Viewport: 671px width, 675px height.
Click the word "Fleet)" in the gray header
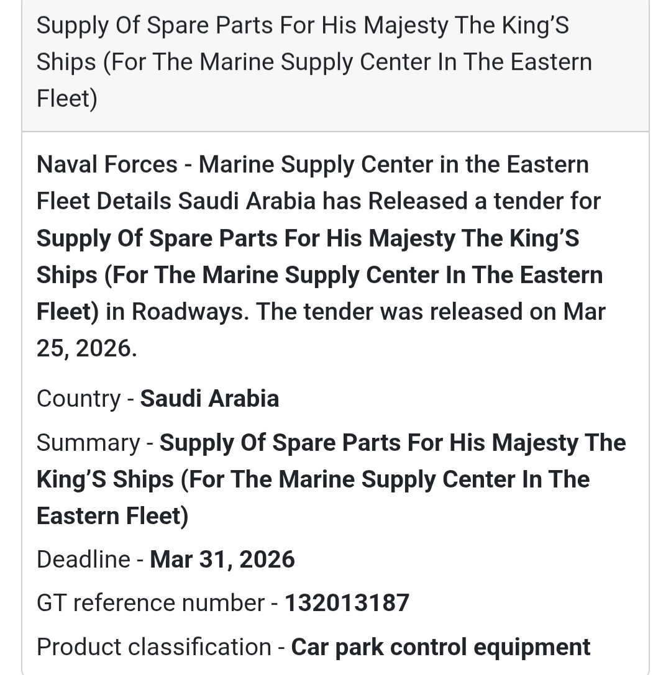coord(67,99)
